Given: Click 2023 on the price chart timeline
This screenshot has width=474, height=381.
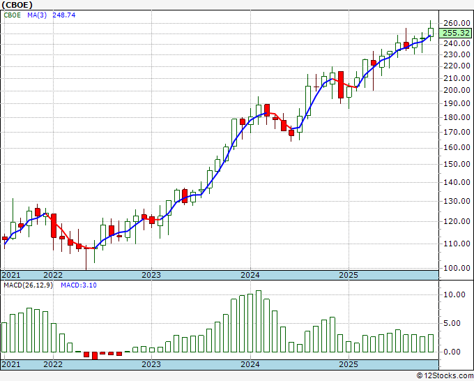Looking at the screenshot, I should [151, 275].
